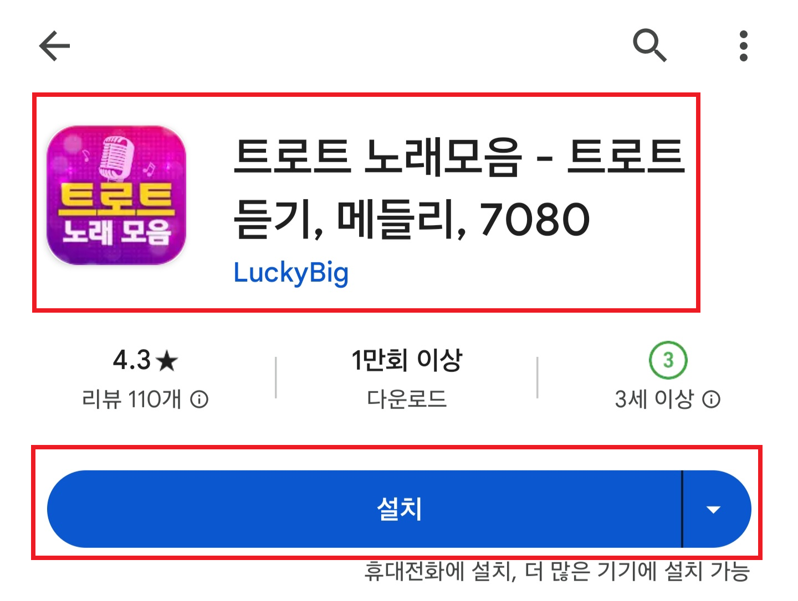Tap the 1만회 이상 download count
The height and width of the screenshot is (601, 798).
pyautogui.click(x=407, y=360)
